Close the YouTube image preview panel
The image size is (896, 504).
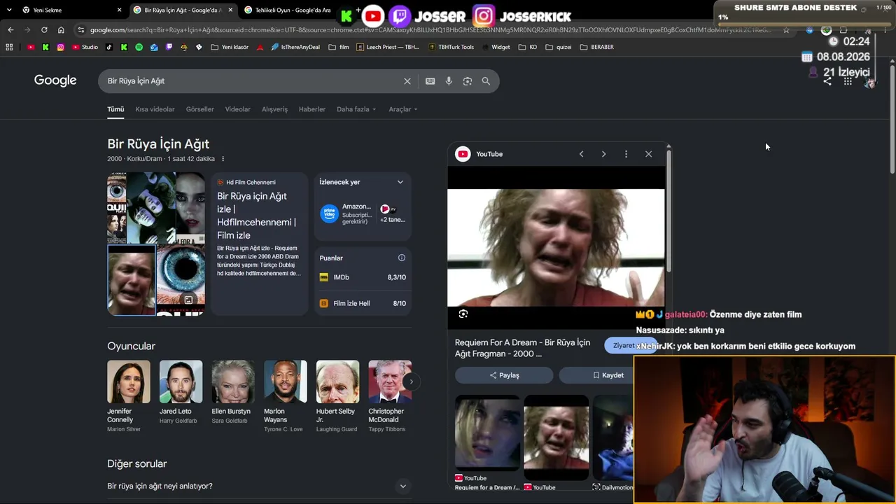(x=648, y=154)
